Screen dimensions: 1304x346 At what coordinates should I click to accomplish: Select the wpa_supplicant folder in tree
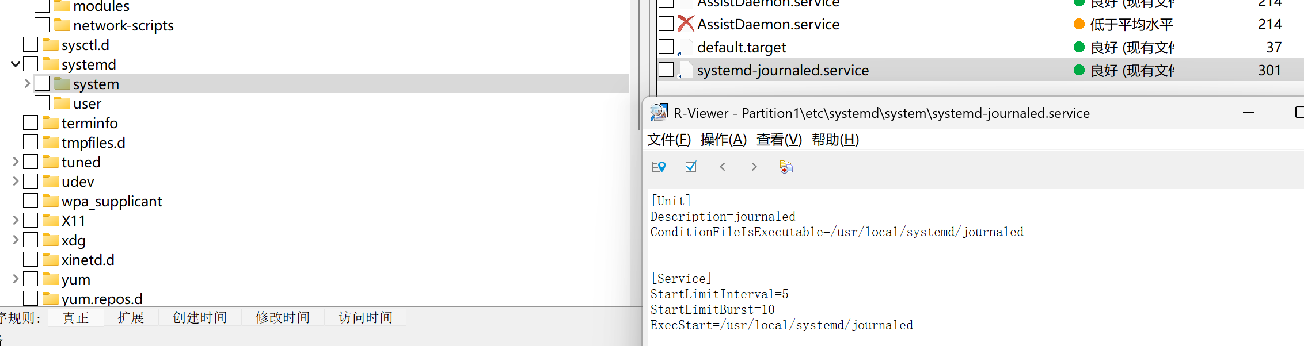pyautogui.click(x=112, y=201)
